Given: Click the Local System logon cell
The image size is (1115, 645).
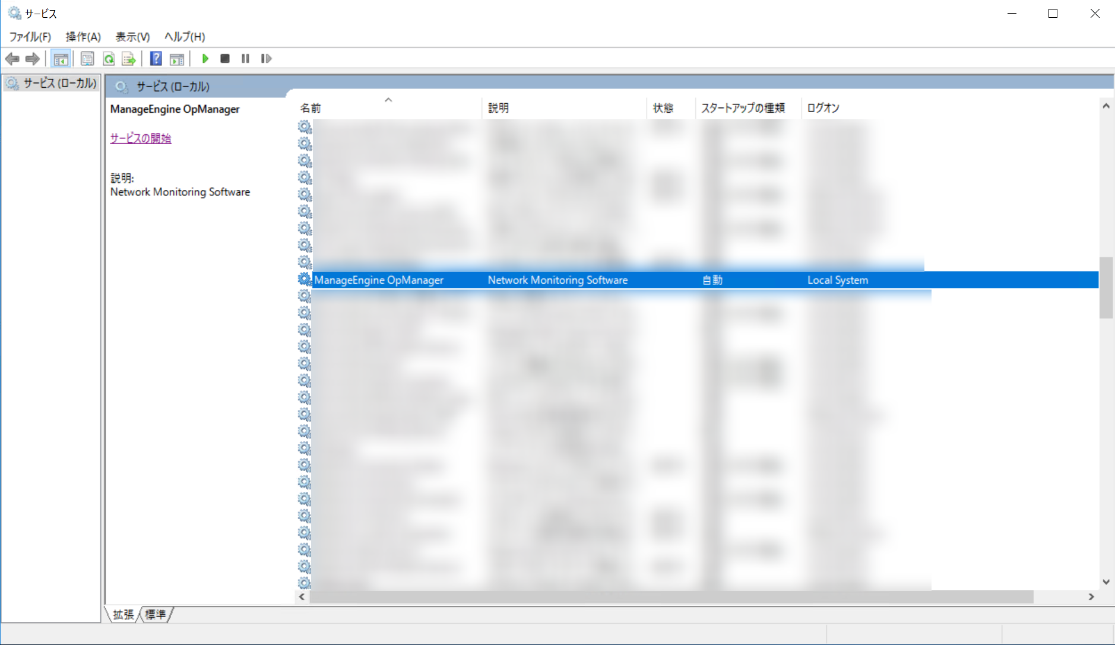Looking at the screenshot, I should (x=838, y=280).
